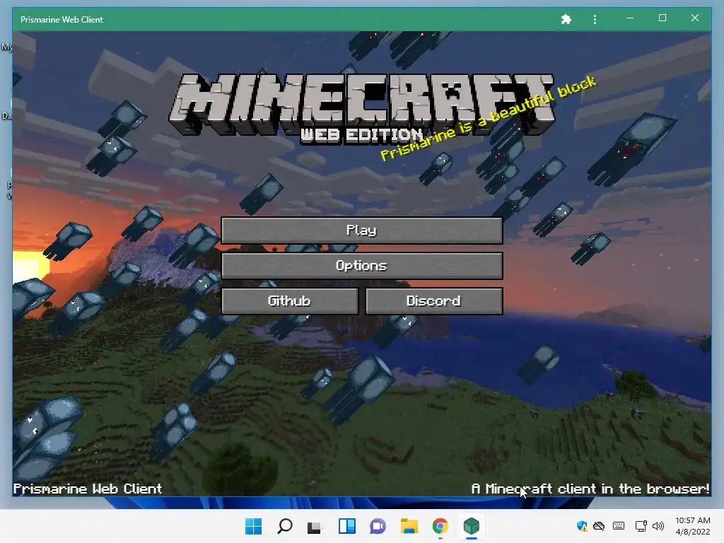This screenshot has height=543, width=724.
Task: Maximize the Prismarine Web Client window
Action: pos(662,18)
